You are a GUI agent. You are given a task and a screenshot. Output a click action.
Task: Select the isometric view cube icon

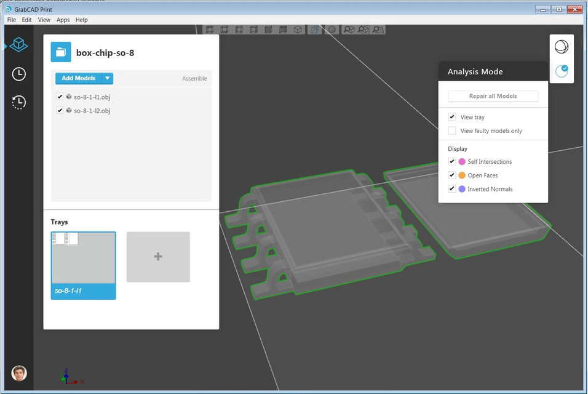coord(298,29)
